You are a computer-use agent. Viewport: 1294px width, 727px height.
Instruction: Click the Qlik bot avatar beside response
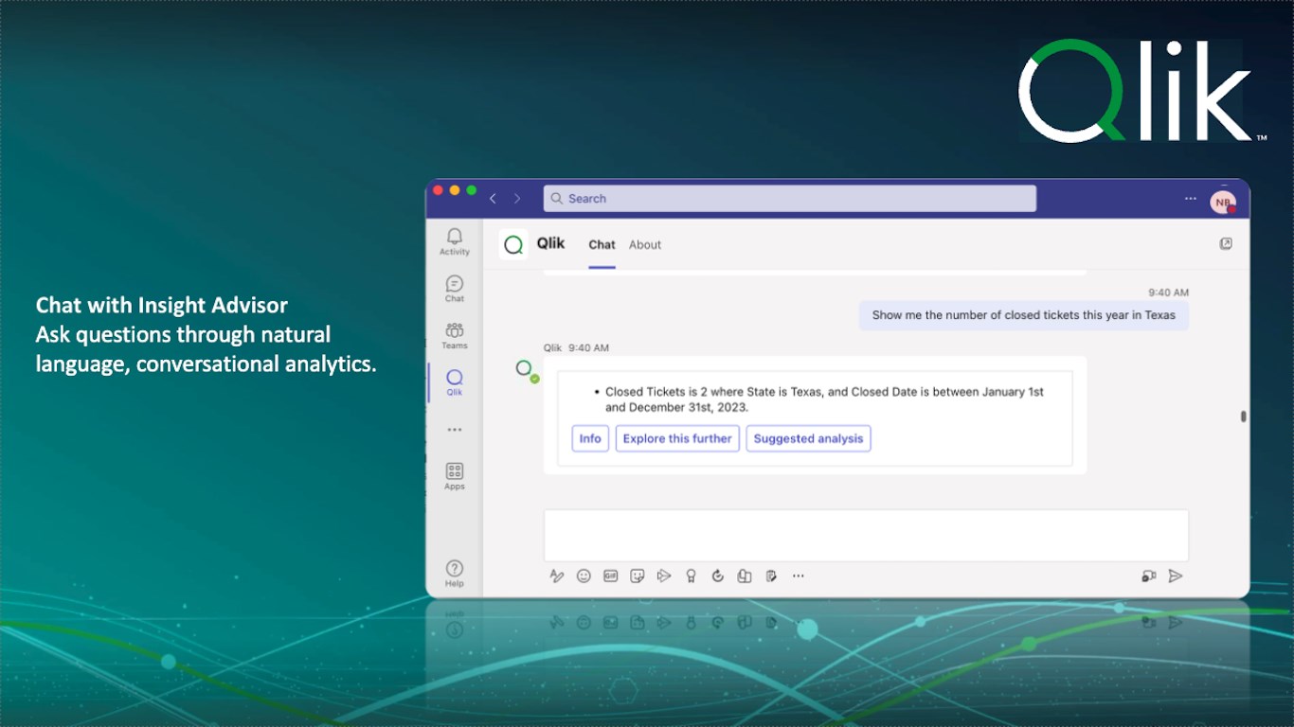(524, 368)
